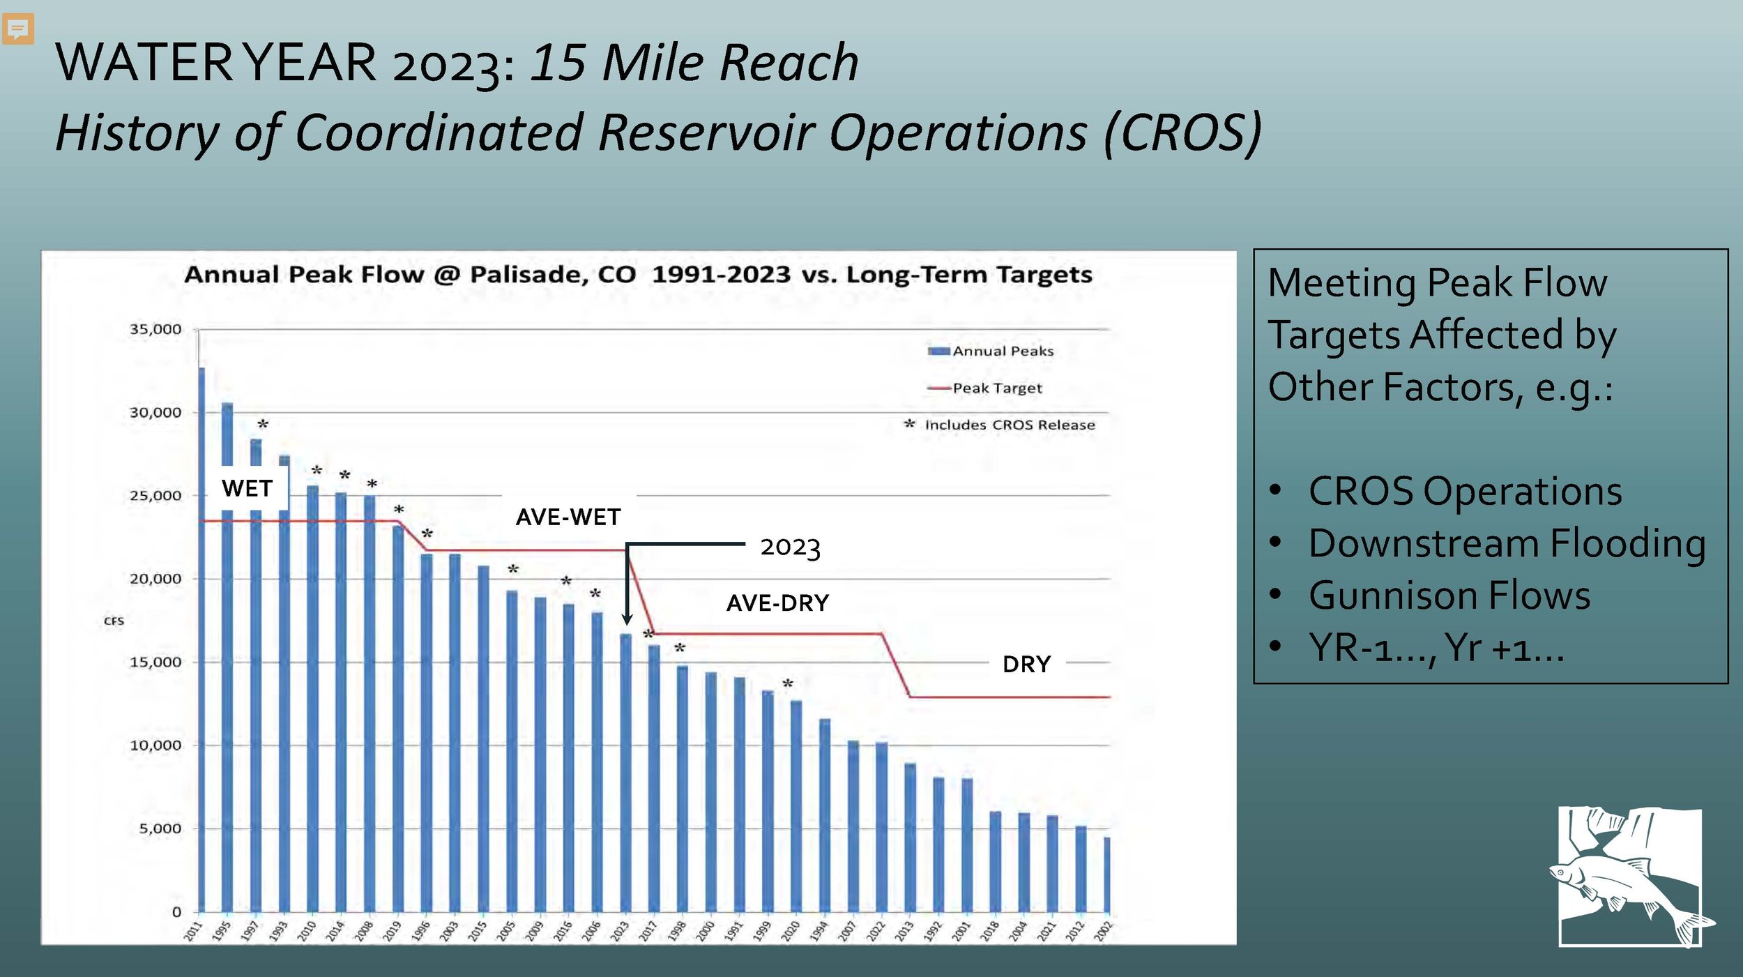
Task: Select the '2023' callout label
Action: click(x=790, y=547)
